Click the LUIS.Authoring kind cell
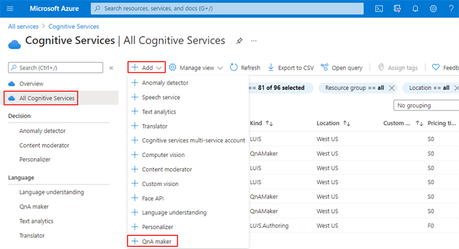Image resolution: width=459 pixels, height=249 pixels. click(269, 226)
